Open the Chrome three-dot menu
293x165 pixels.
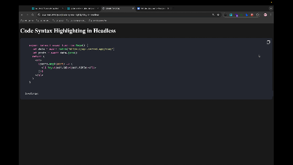click(x=271, y=15)
